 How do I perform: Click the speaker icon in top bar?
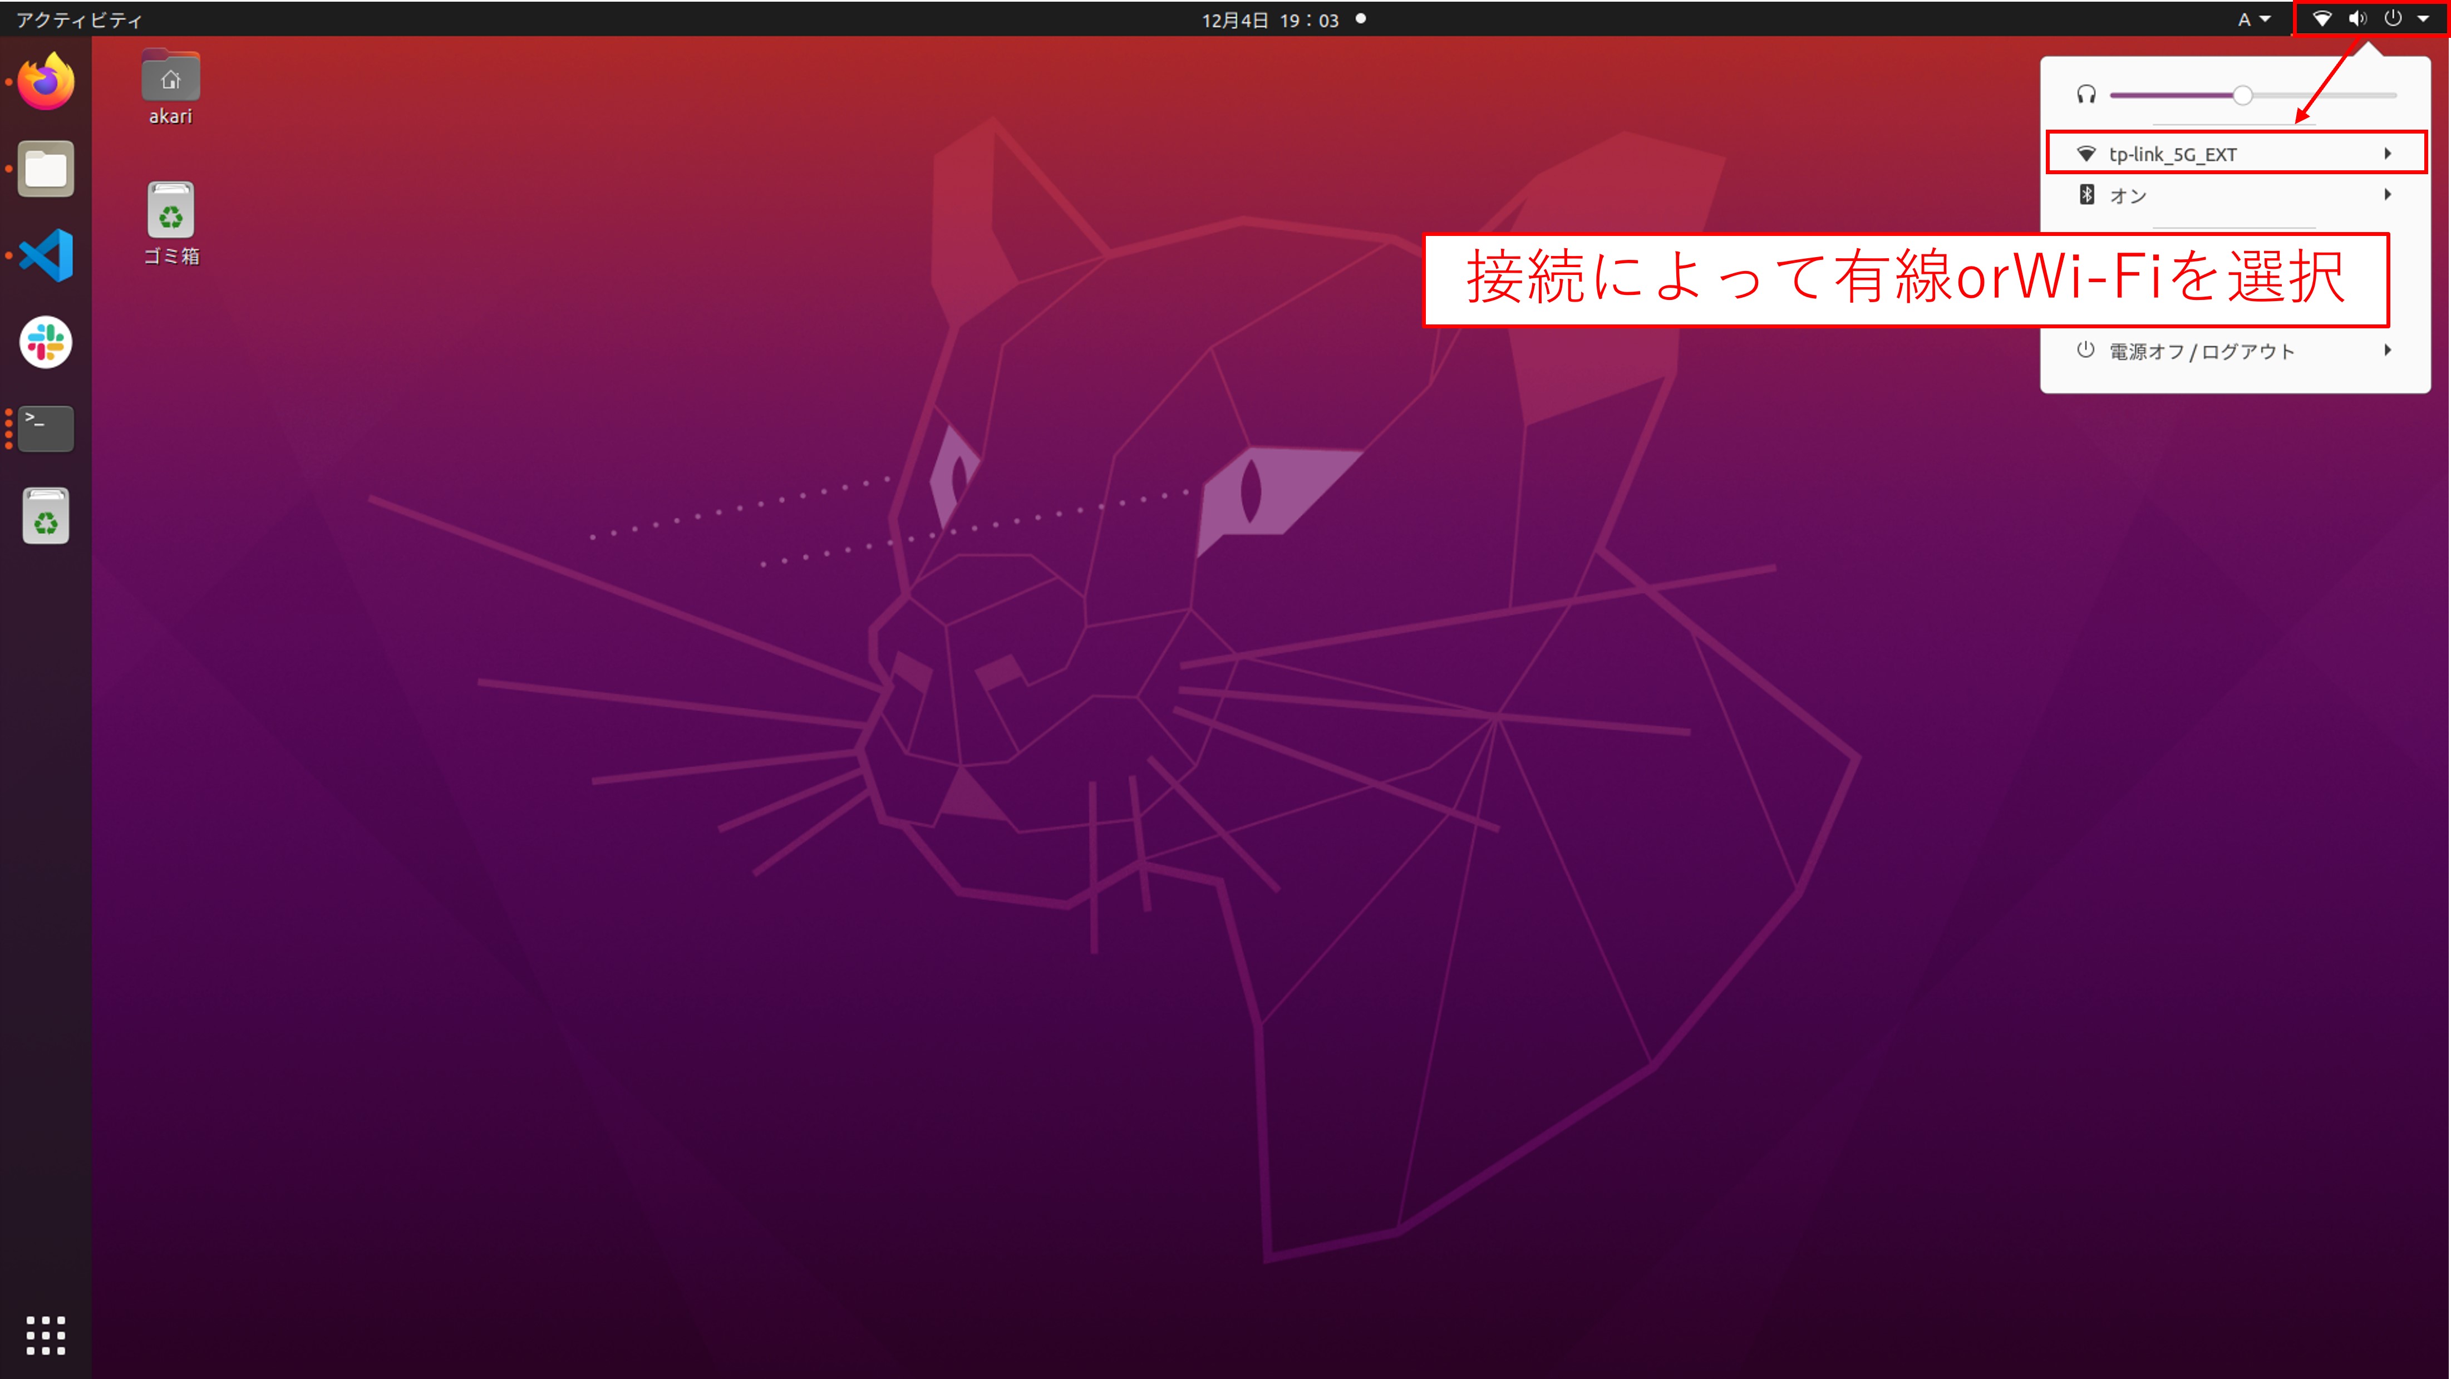(2357, 19)
